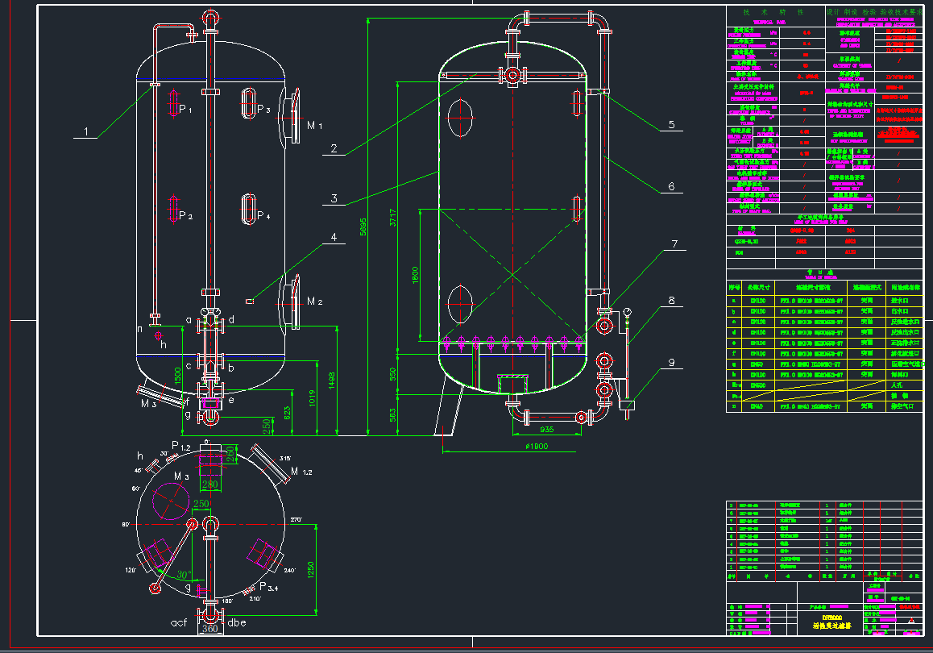933x653 pixels.
Task: Click callout number 5 label
Action: pyautogui.click(x=670, y=125)
